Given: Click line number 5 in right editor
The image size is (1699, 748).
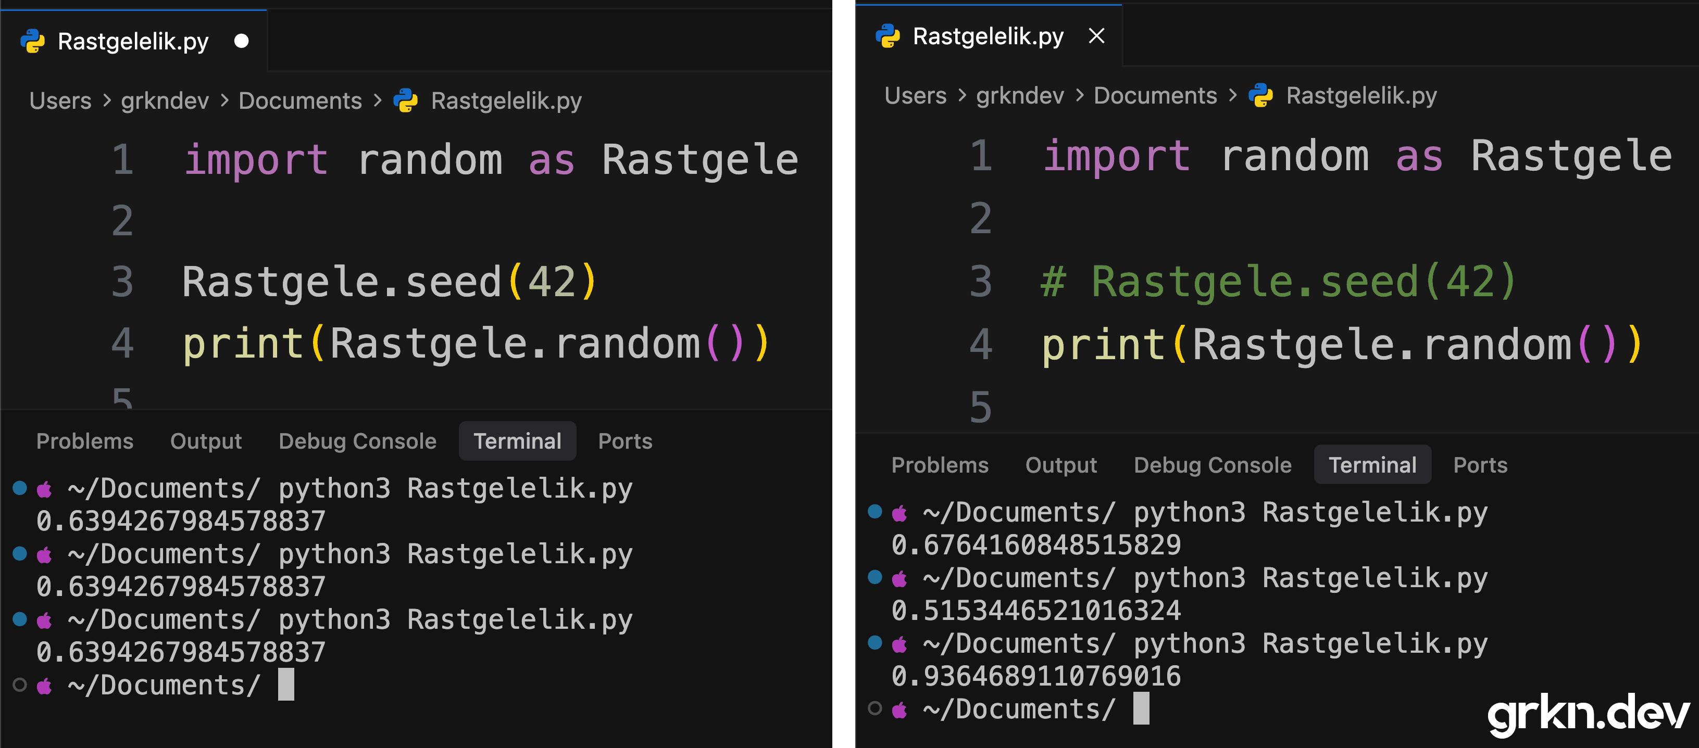Looking at the screenshot, I should [x=981, y=407].
